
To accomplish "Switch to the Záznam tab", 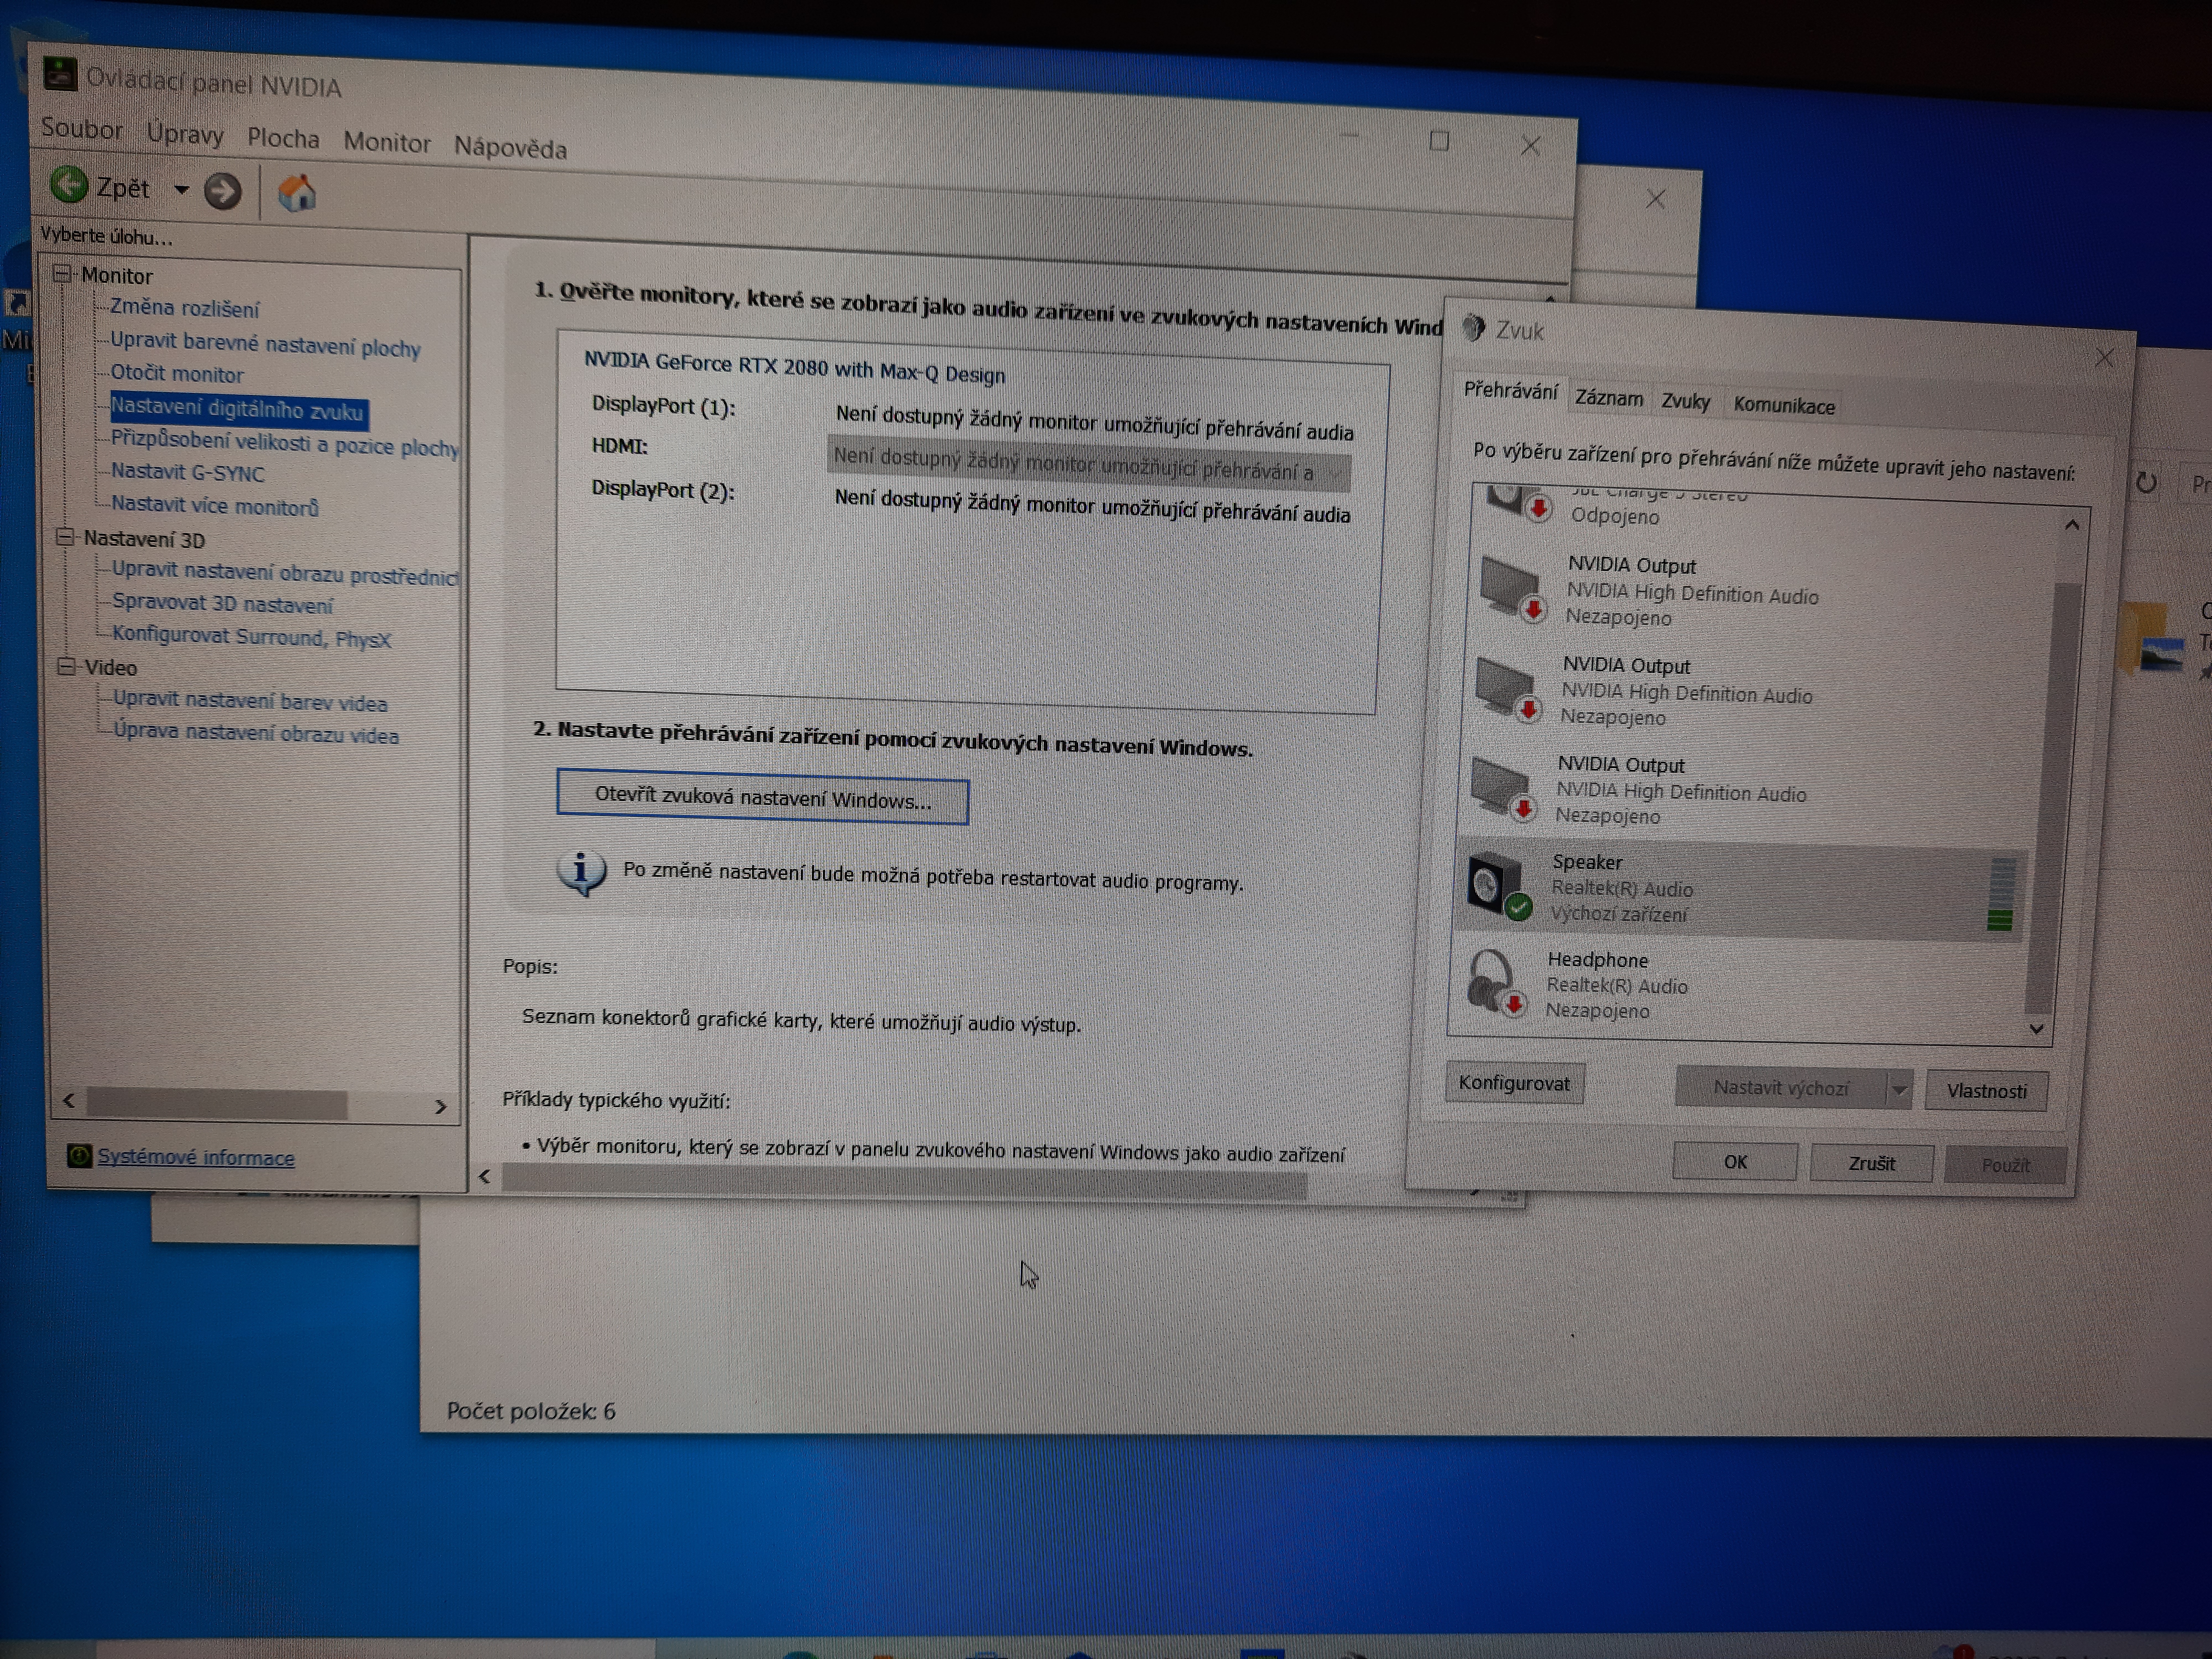I will click(1609, 398).
